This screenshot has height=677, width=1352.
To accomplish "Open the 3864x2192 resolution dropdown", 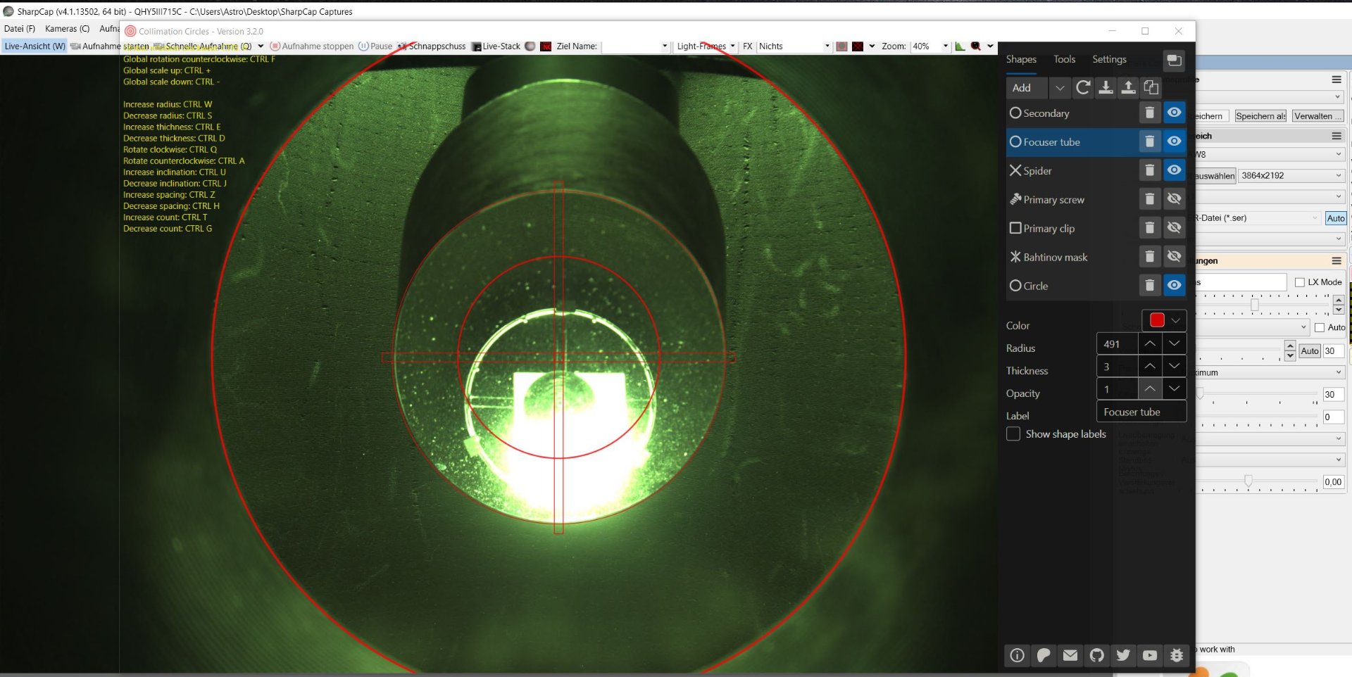I will click(1292, 176).
